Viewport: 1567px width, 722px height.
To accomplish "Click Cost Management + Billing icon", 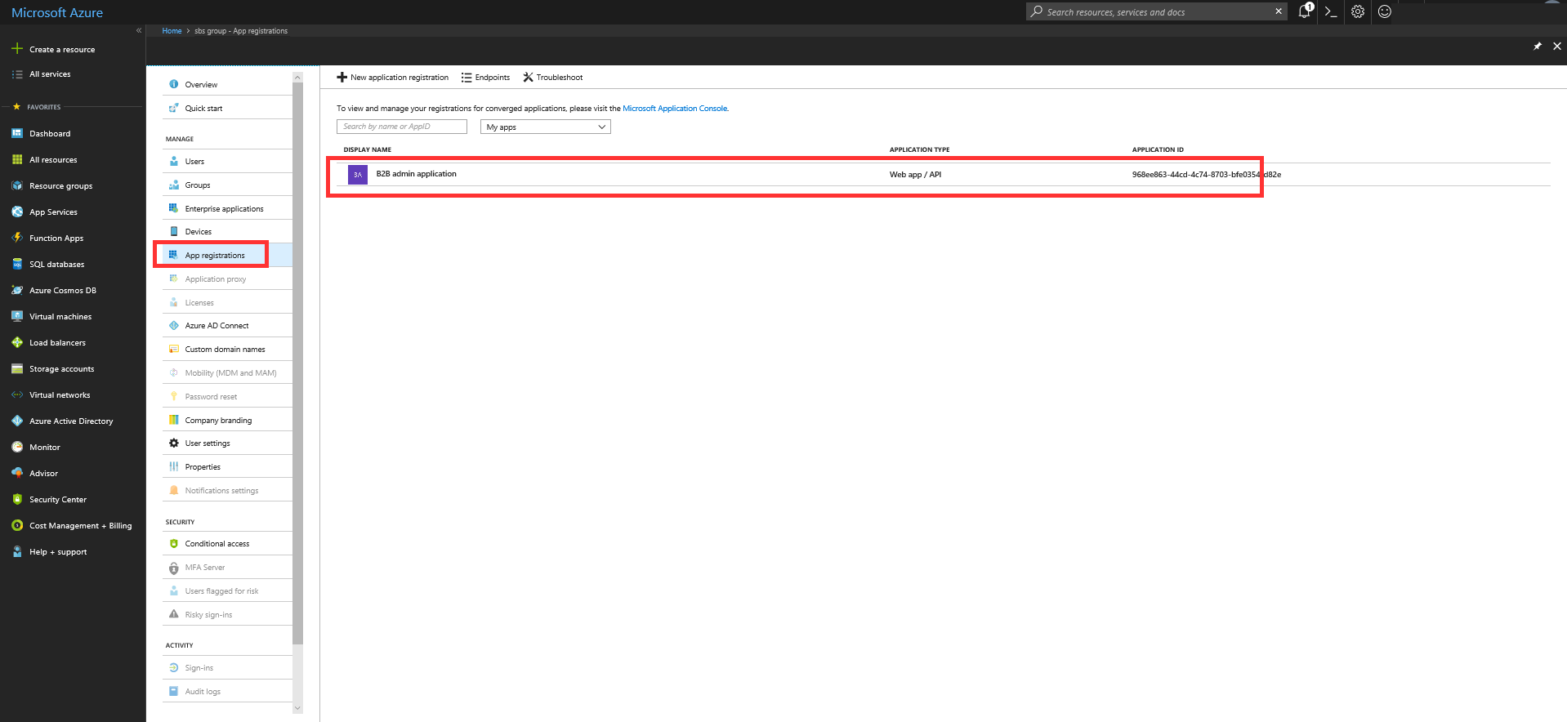I will coord(17,526).
